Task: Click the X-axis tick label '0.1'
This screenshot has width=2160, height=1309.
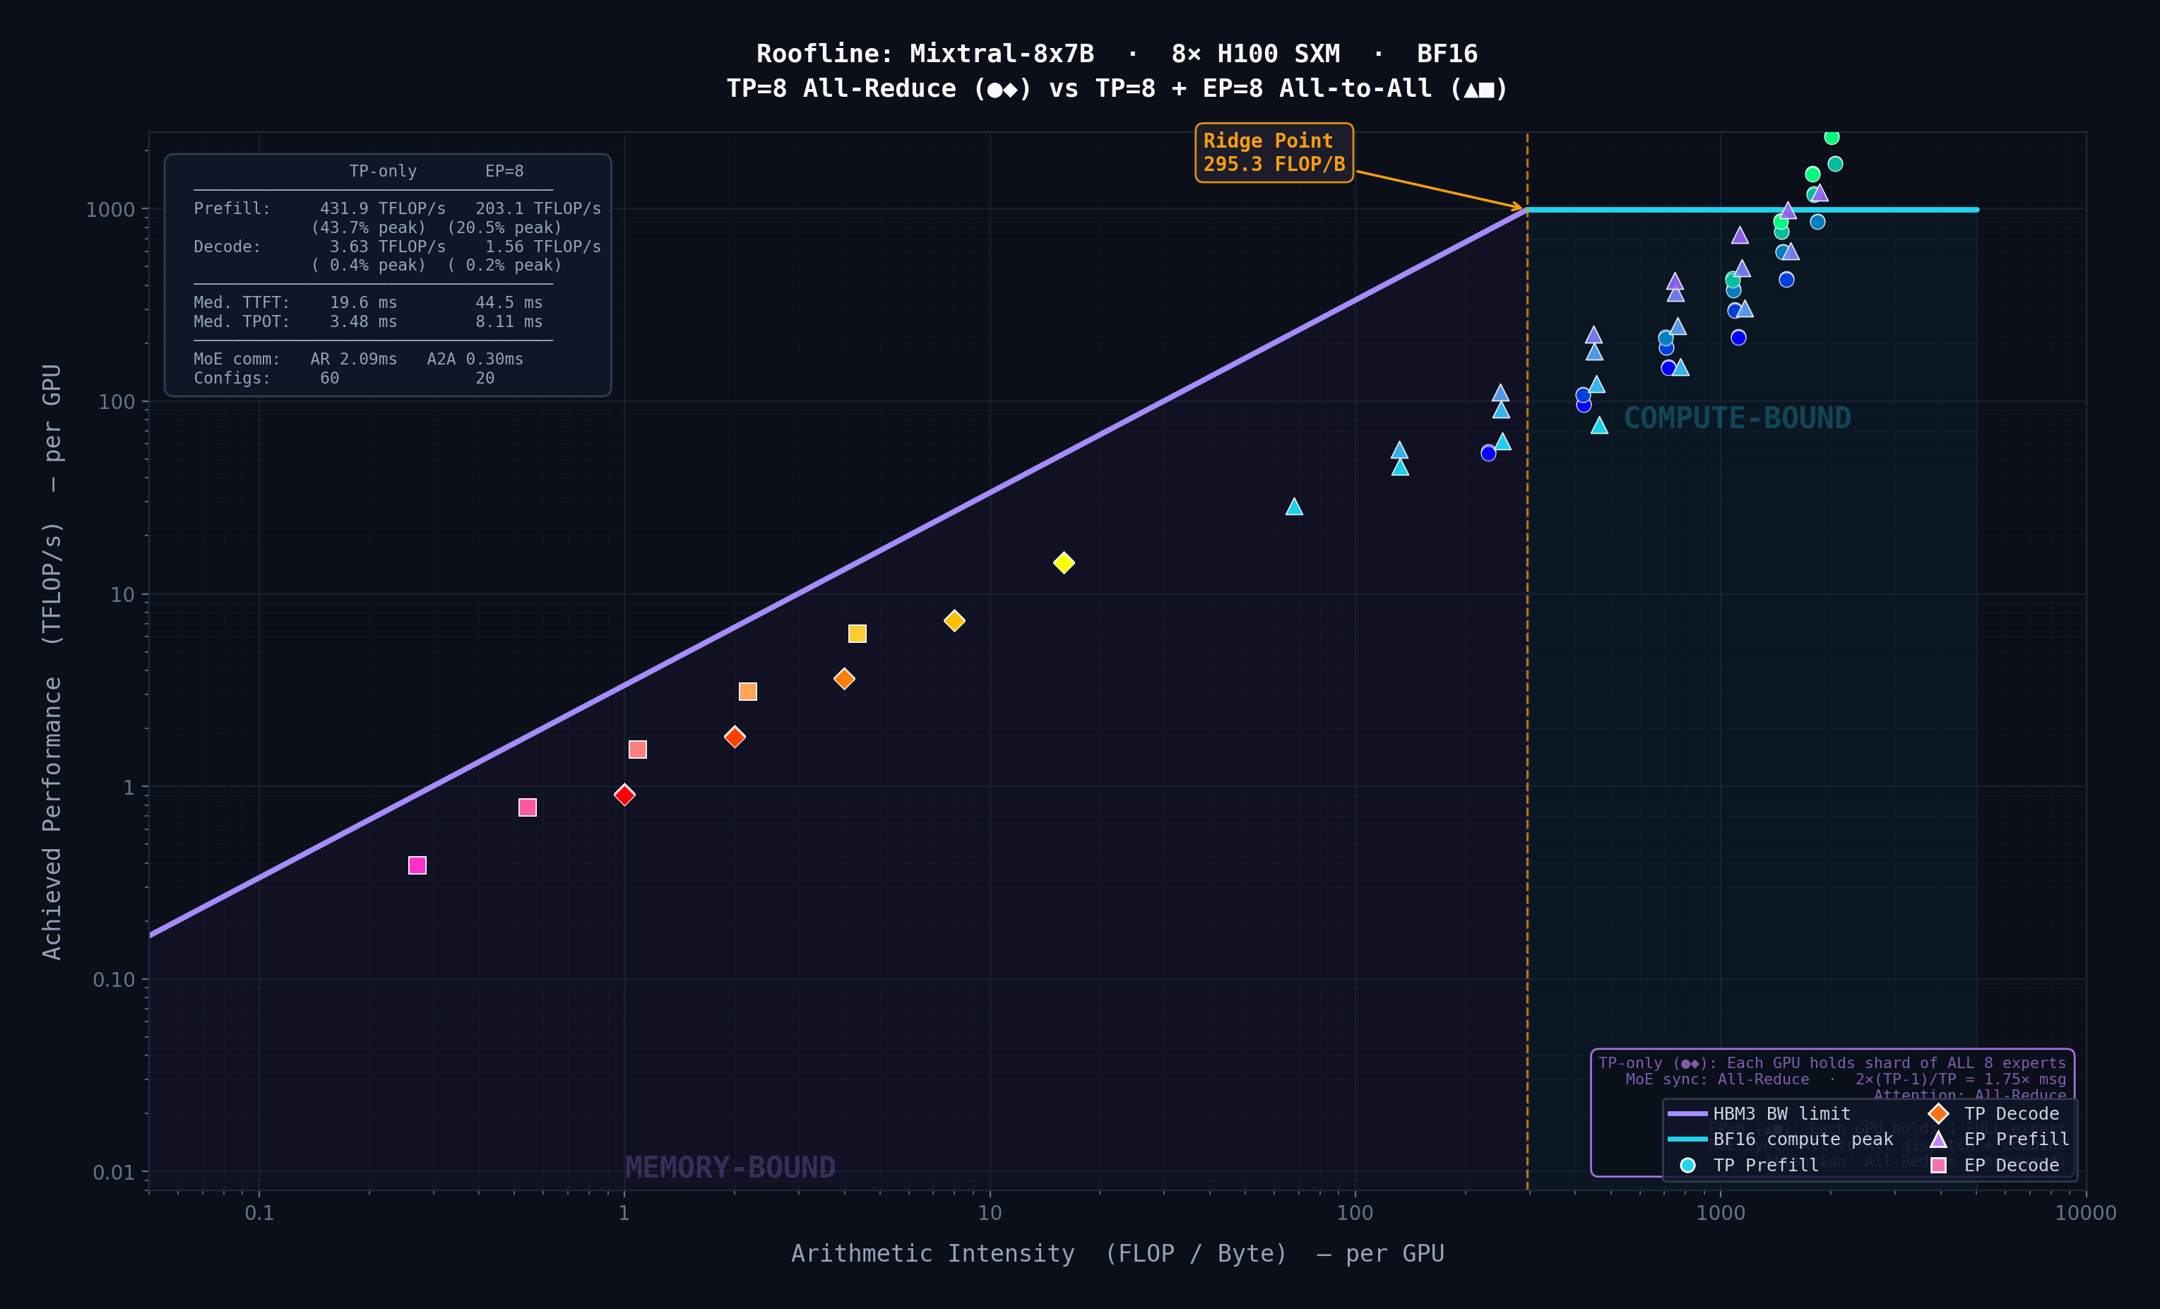Action: pos(259,1212)
